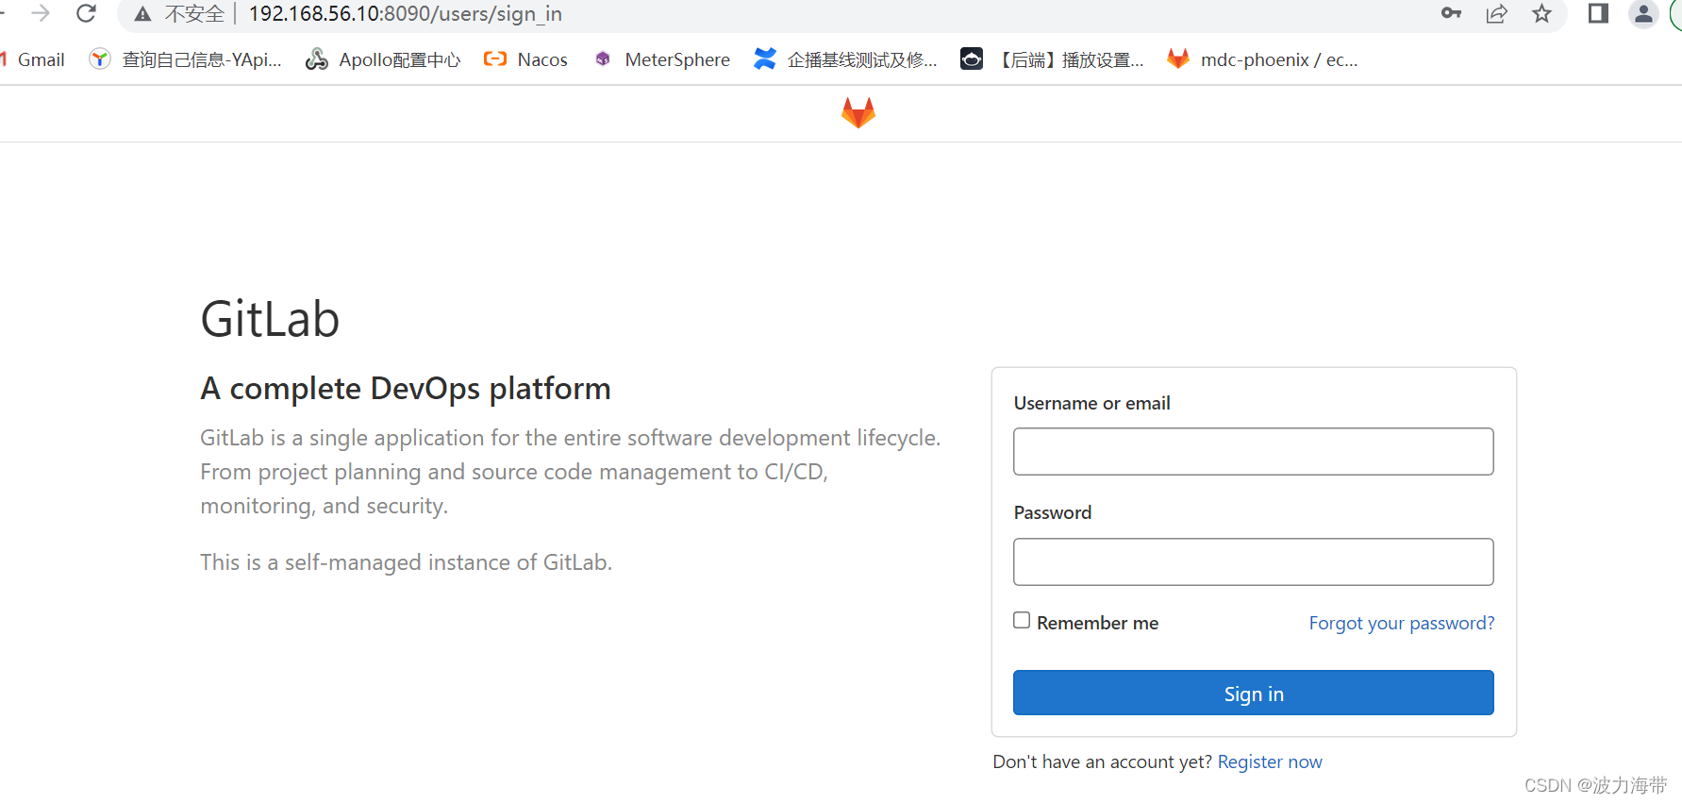This screenshot has width=1682, height=803.
Task: Click the GitLab heading text
Action: 270,319
